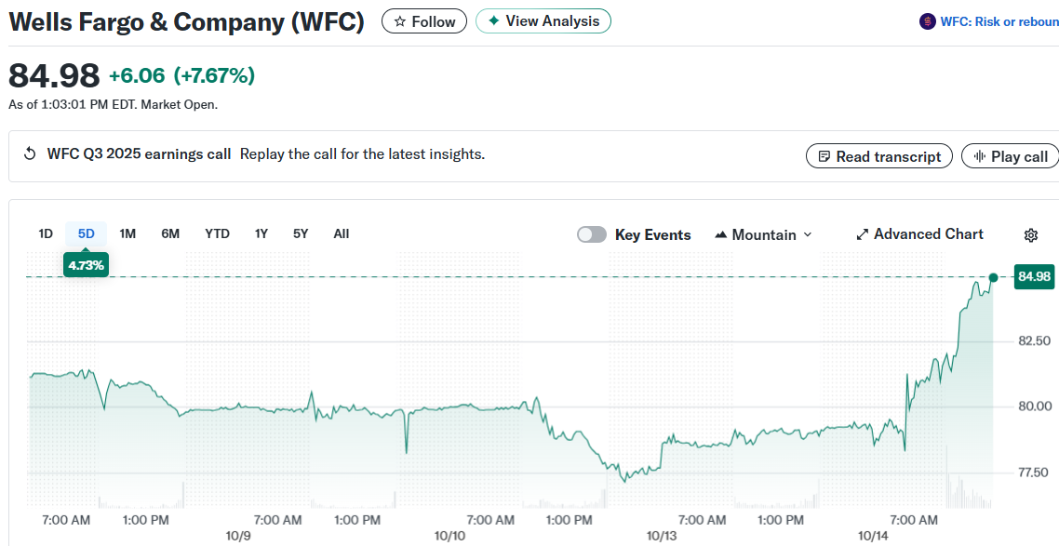Show the 5Y price history
Image resolution: width=1059 pixels, height=546 pixels.
(x=301, y=233)
